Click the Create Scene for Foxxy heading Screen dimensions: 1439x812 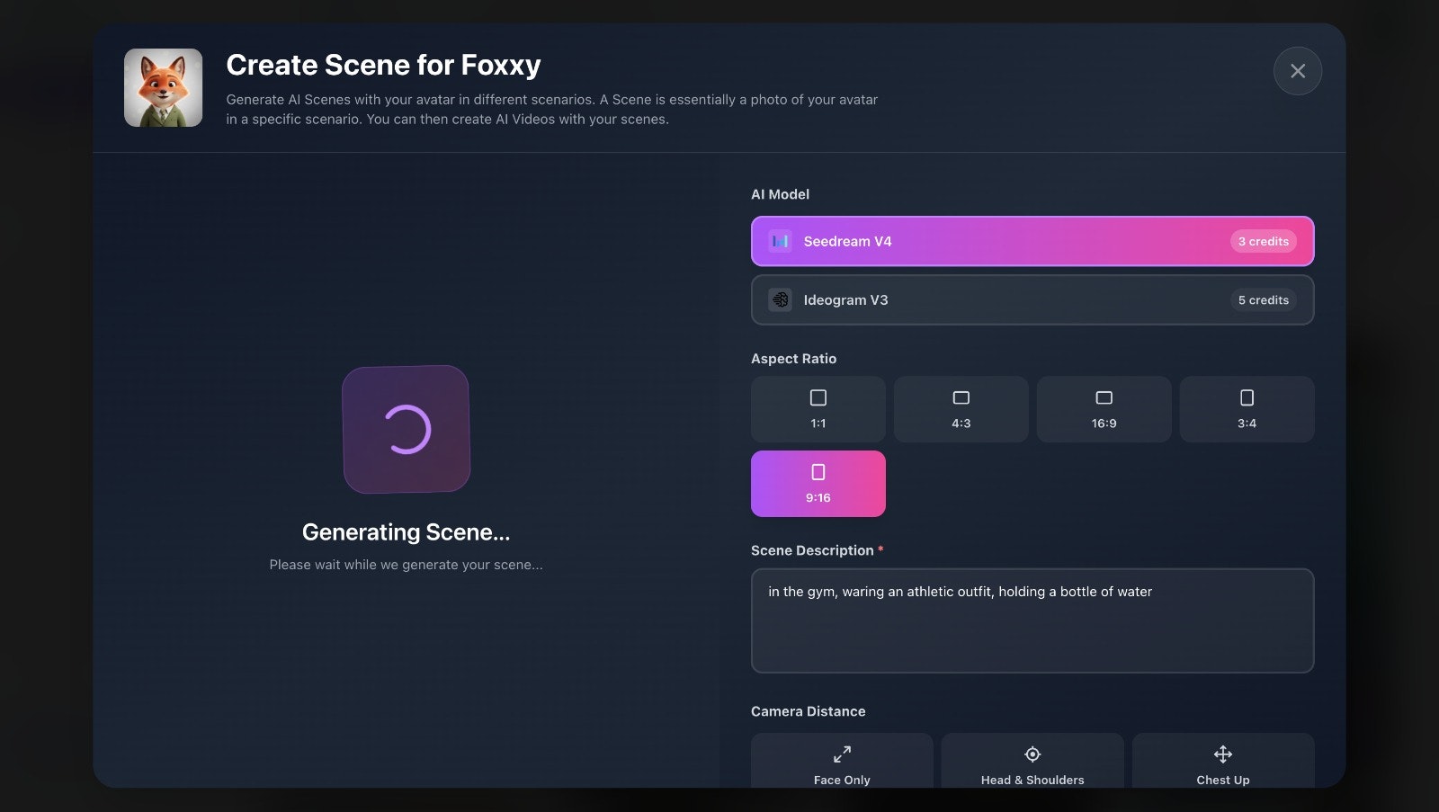coord(383,65)
